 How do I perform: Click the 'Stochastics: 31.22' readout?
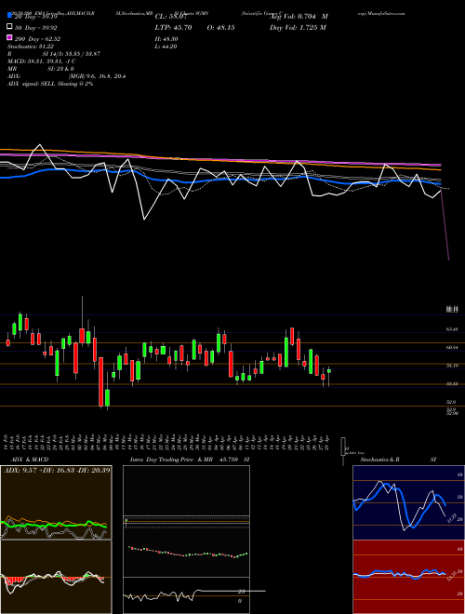(x=29, y=47)
